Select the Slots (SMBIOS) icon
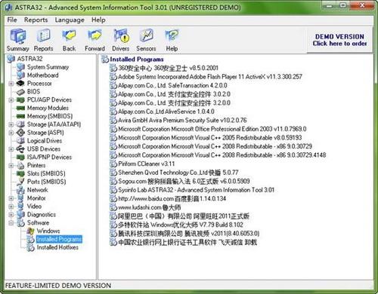This screenshot has height=294, width=378. click(x=20, y=173)
